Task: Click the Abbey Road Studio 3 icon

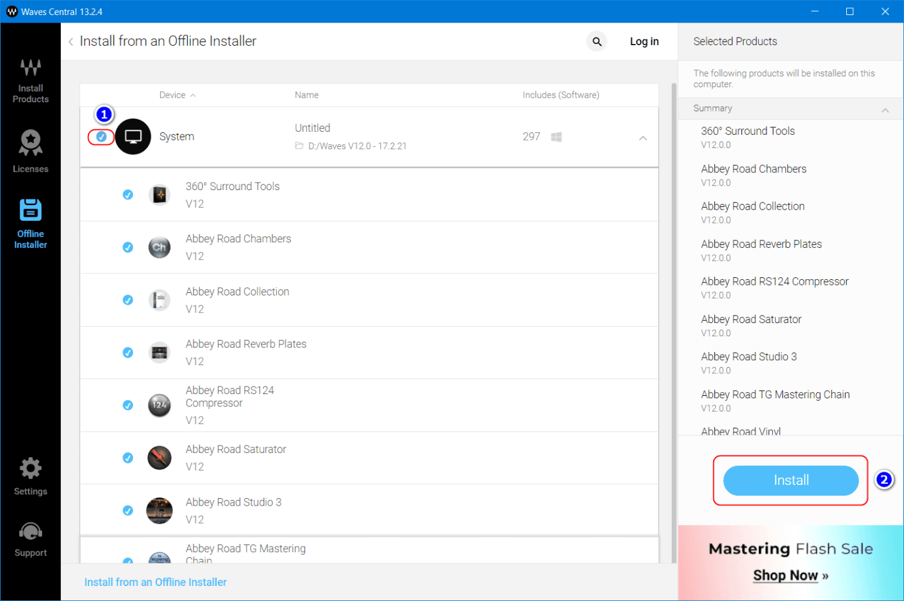Action: pos(159,511)
